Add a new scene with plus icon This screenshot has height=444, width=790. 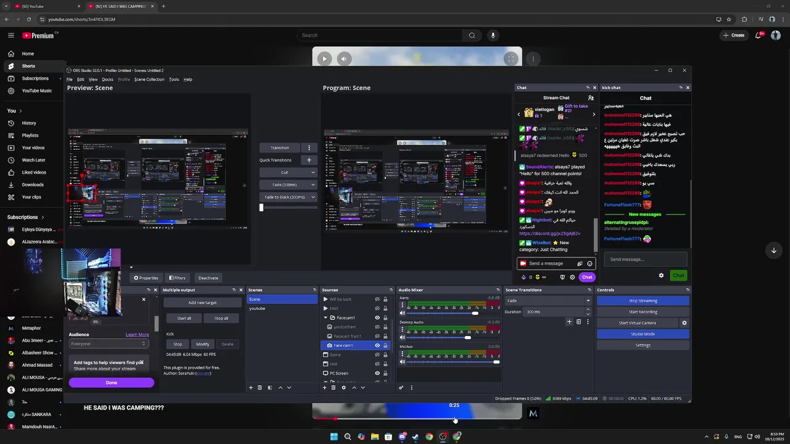click(251, 388)
